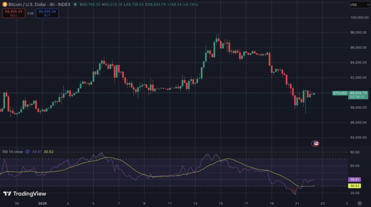This screenshot has height=207, width=371.
Task: Click the +169.24 (+0.19%) change value
Action: pyautogui.click(x=183, y=4)
